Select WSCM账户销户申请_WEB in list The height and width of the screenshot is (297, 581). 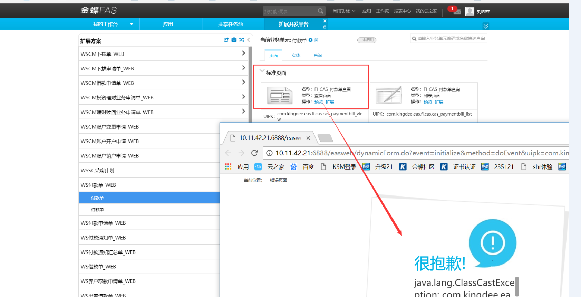tap(149, 156)
